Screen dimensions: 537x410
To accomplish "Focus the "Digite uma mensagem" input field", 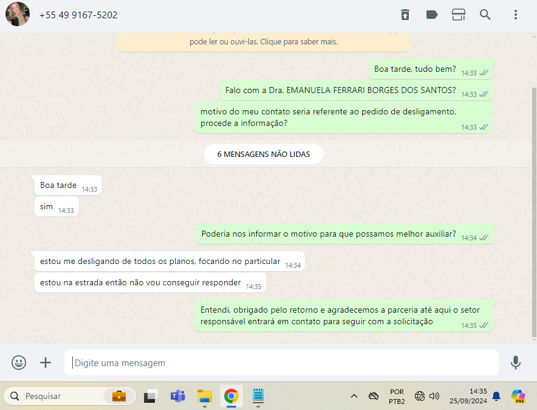I will coord(281,363).
